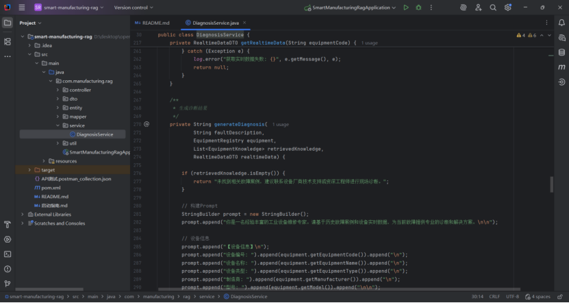Expand External Libraries node
This screenshot has width=569, height=303.
click(x=23, y=215)
